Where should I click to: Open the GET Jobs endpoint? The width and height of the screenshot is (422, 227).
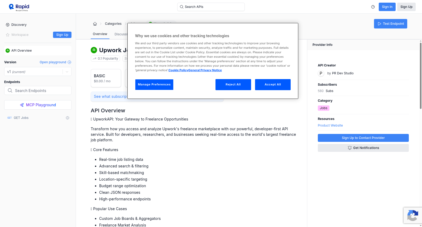(38, 118)
